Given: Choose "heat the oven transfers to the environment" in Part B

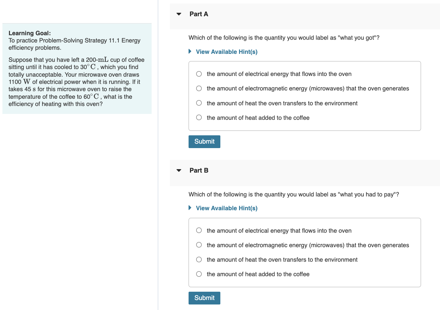Looking at the screenshot, I should (x=199, y=259).
